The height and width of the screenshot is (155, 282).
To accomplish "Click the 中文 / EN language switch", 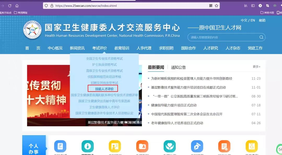I will point(248,20).
